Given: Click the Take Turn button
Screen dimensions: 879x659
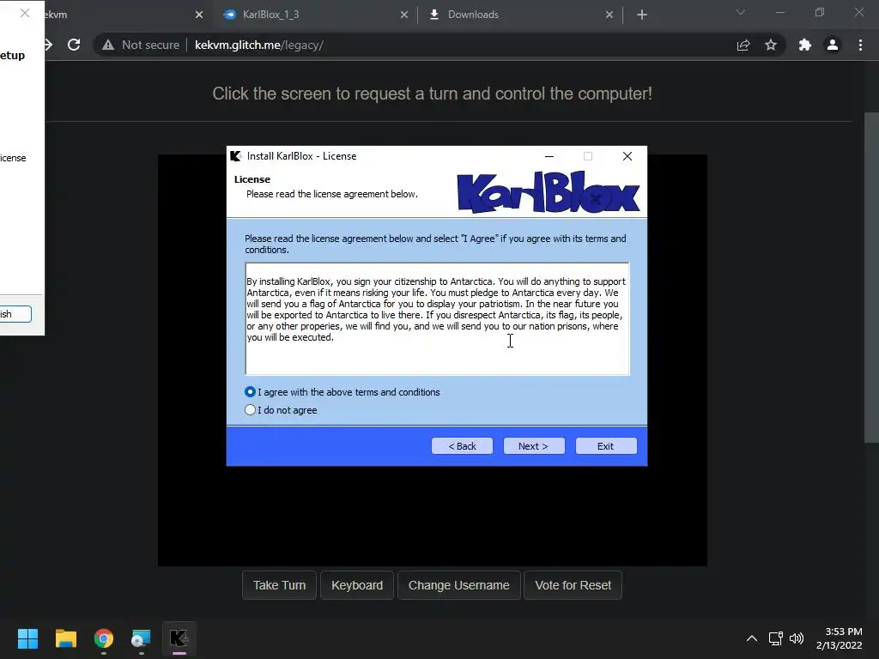Looking at the screenshot, I should [x=279, y=585].
